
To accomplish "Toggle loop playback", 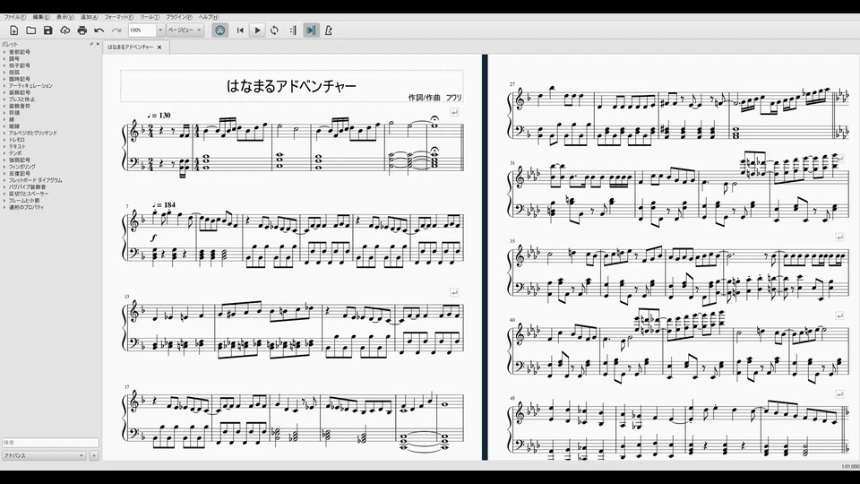I will pyautogui.click(x=274, y=30).
